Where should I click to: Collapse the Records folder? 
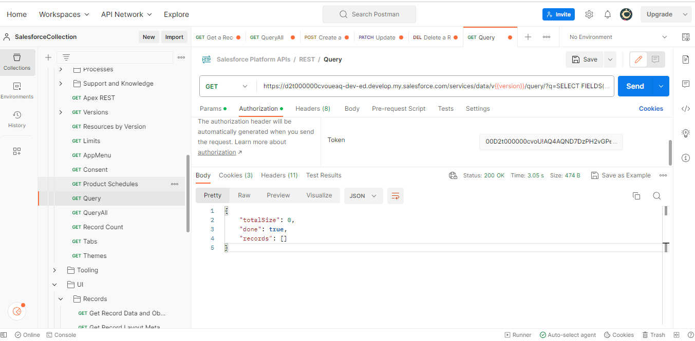click(61, 299)
